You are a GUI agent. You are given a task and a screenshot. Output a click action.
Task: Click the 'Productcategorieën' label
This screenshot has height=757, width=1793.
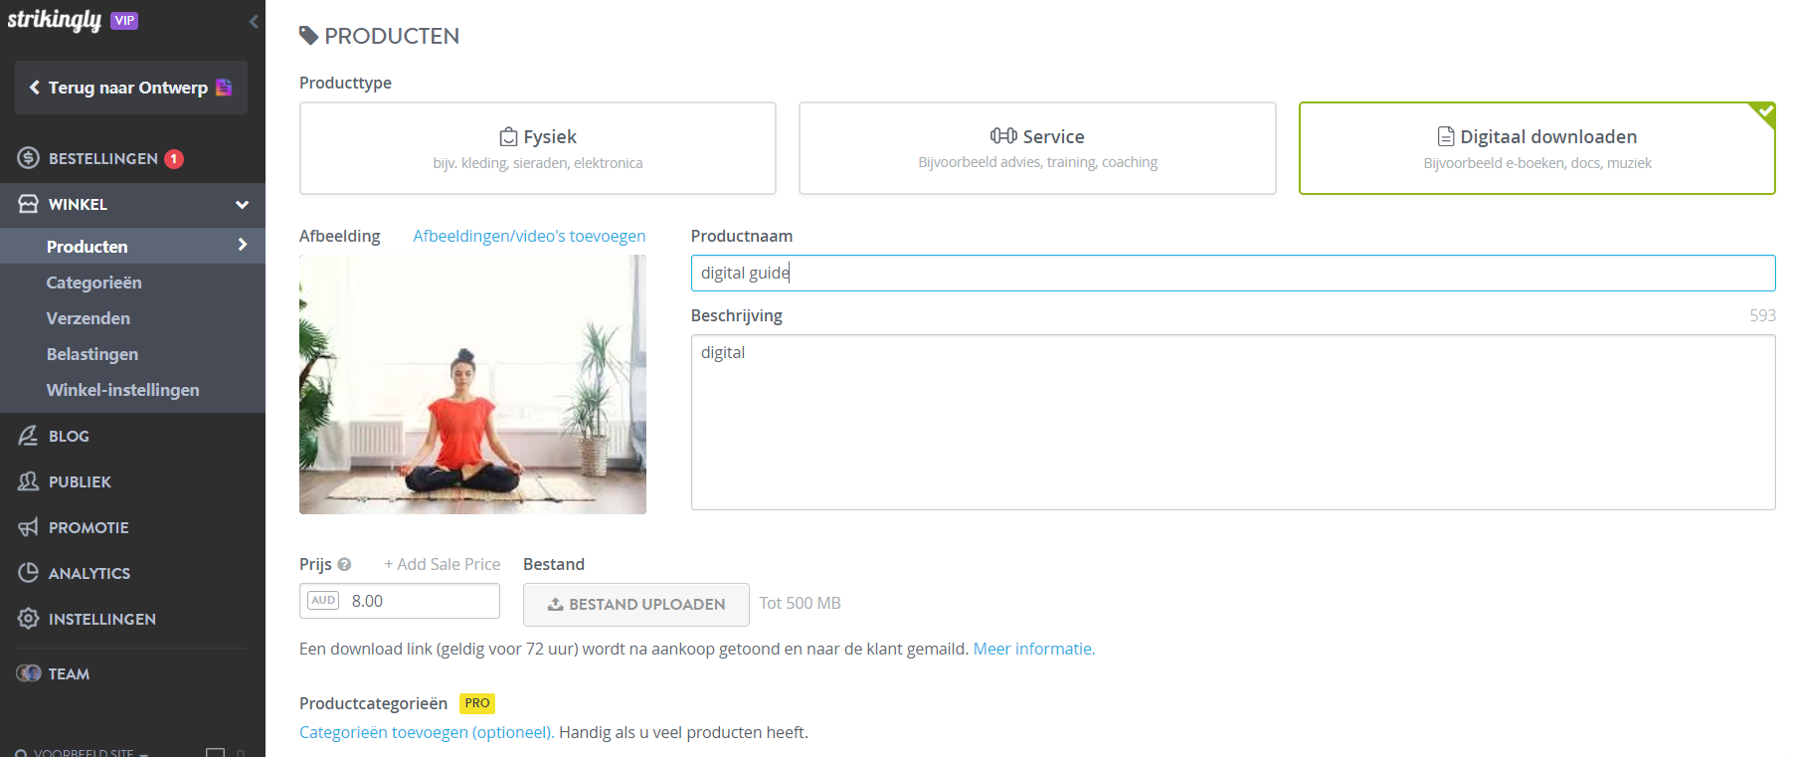pyautogui.click(x=374, y=703)
